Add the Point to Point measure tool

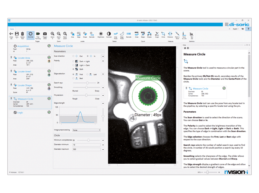(177, 35)
